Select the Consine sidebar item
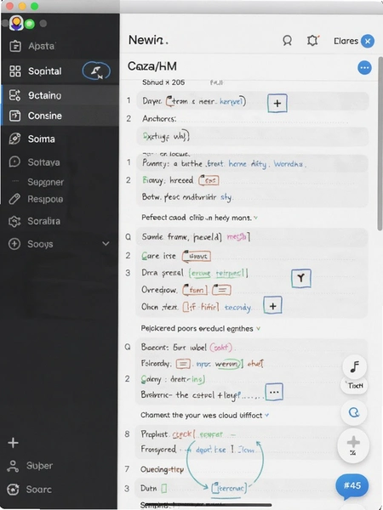 [x=44, y=116]
